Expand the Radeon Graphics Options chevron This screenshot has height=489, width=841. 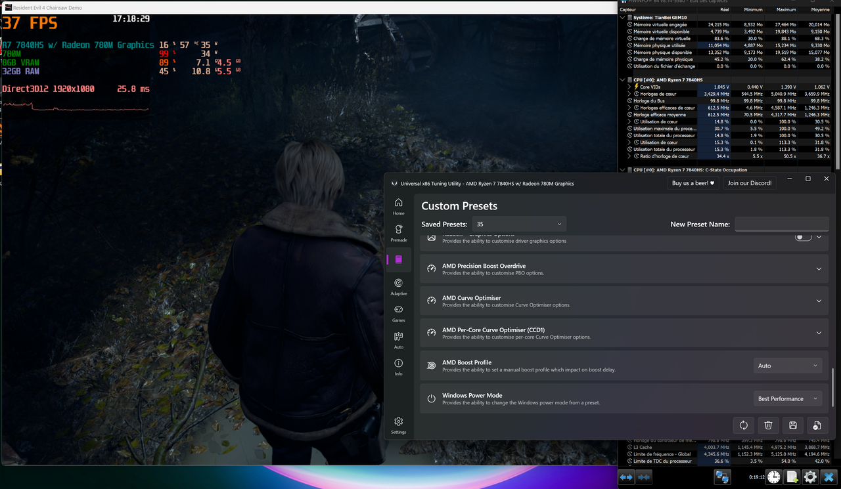(x=819, y=237)
